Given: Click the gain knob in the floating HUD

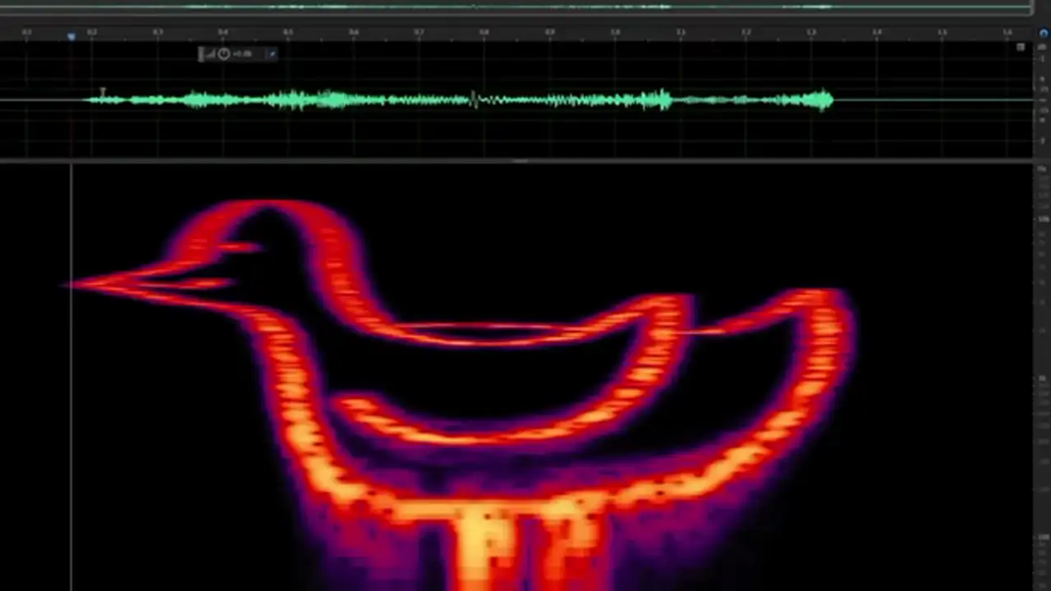Looking at the screenshot, I should (x=224, y=54).
